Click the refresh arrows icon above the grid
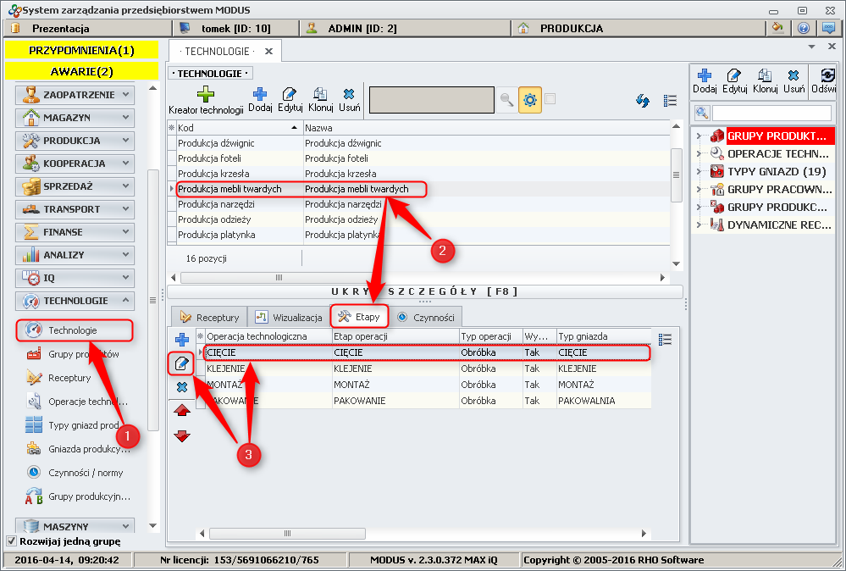 643,101
